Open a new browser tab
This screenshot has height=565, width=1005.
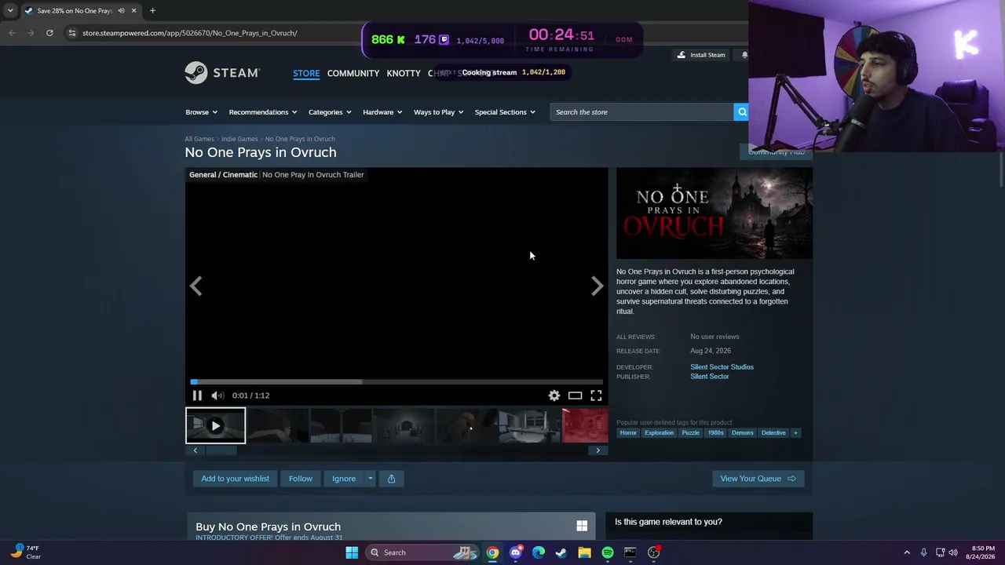pyautogui.click(x=152, y=11)
